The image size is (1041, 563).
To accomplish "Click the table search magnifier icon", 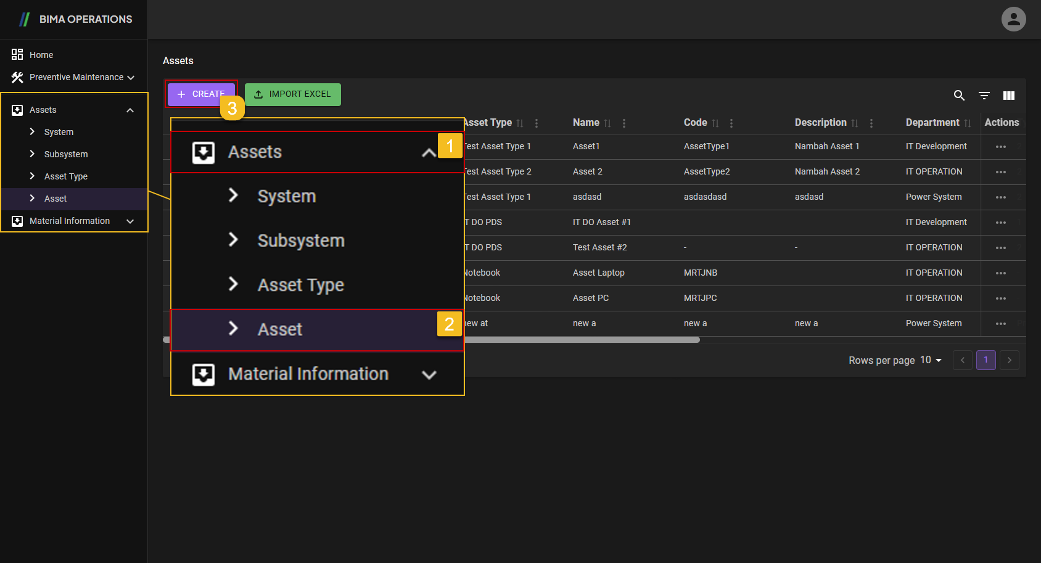I will [x=959, y=95].
